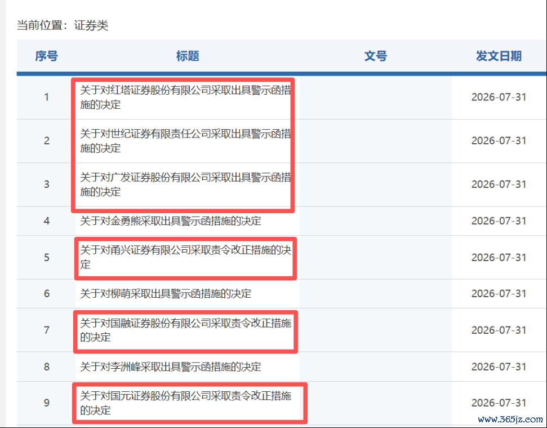The image size is (547, 428).
Task: Open the 甬兴证券 correction order decision link
Action: pyautogui.click(x=185, y=257)
